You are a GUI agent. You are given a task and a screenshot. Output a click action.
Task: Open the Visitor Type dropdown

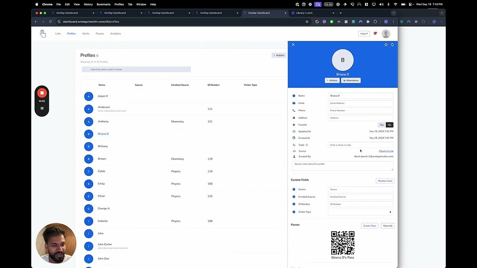(x=361, y=212)
